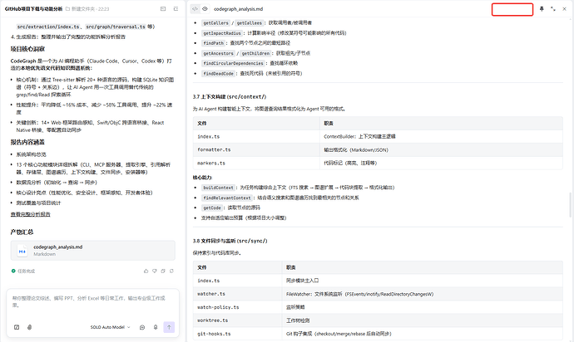Click the getCode code tag
The image size is (574, 342).
pos(212,208)
